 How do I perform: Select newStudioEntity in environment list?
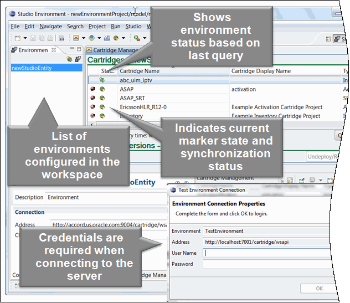point(47,68)
